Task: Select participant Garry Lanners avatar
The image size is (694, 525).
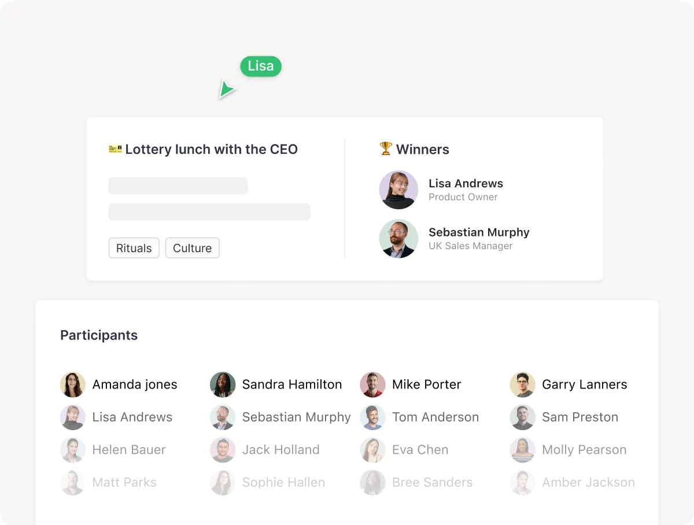Action: tap(523, 384)
